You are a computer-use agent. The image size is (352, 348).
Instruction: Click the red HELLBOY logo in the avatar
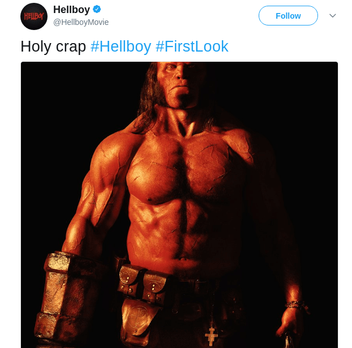(x=34, y=16)
